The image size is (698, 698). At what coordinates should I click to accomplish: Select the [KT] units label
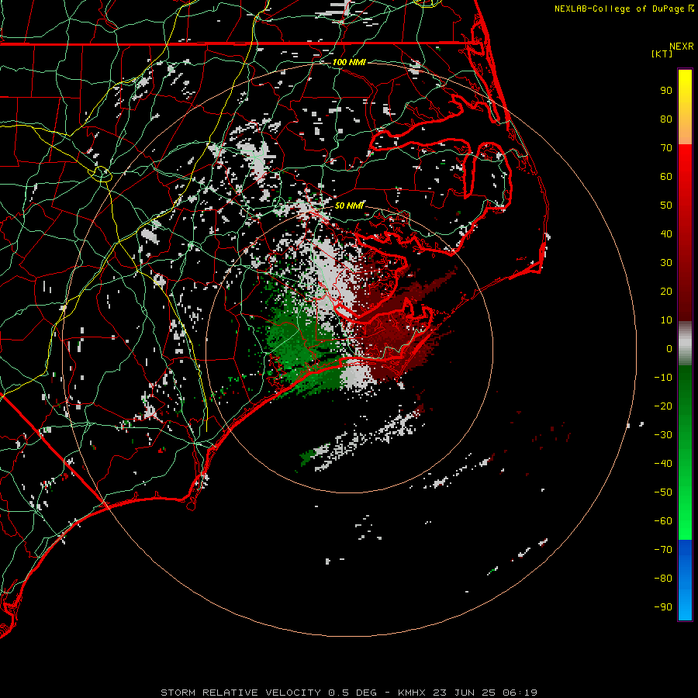(662, 54)
